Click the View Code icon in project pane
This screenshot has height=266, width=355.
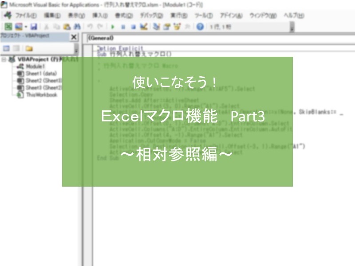(6, 48)
